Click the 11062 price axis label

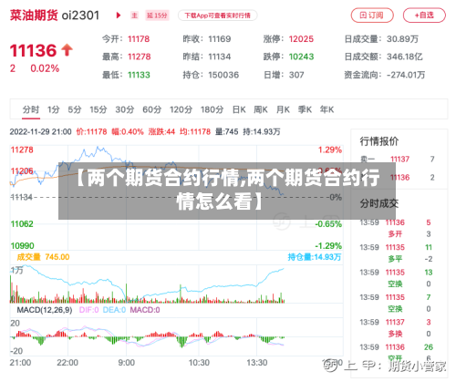coord(22,224)
